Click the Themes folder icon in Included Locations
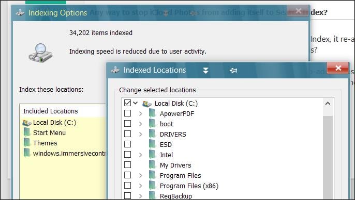 coord(27,143)
